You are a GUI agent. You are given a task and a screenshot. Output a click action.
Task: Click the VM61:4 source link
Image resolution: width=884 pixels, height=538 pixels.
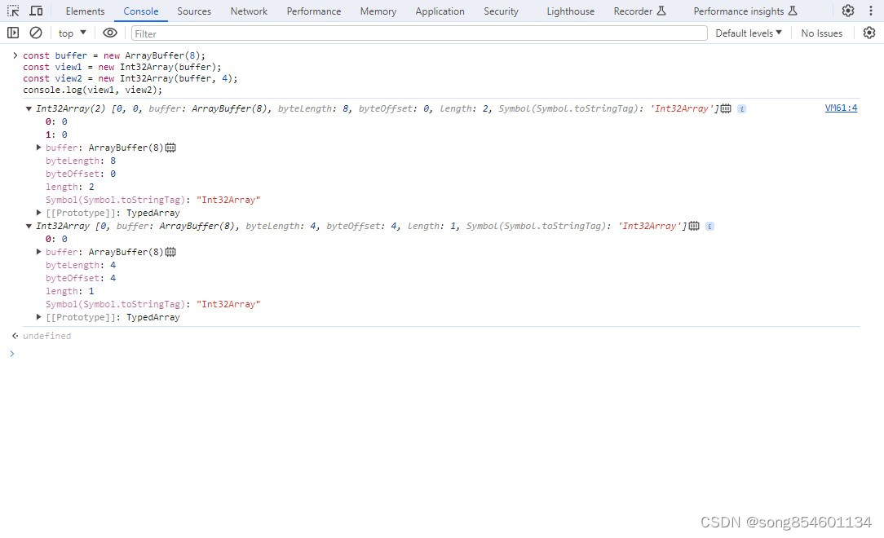[x=841, y=108]
